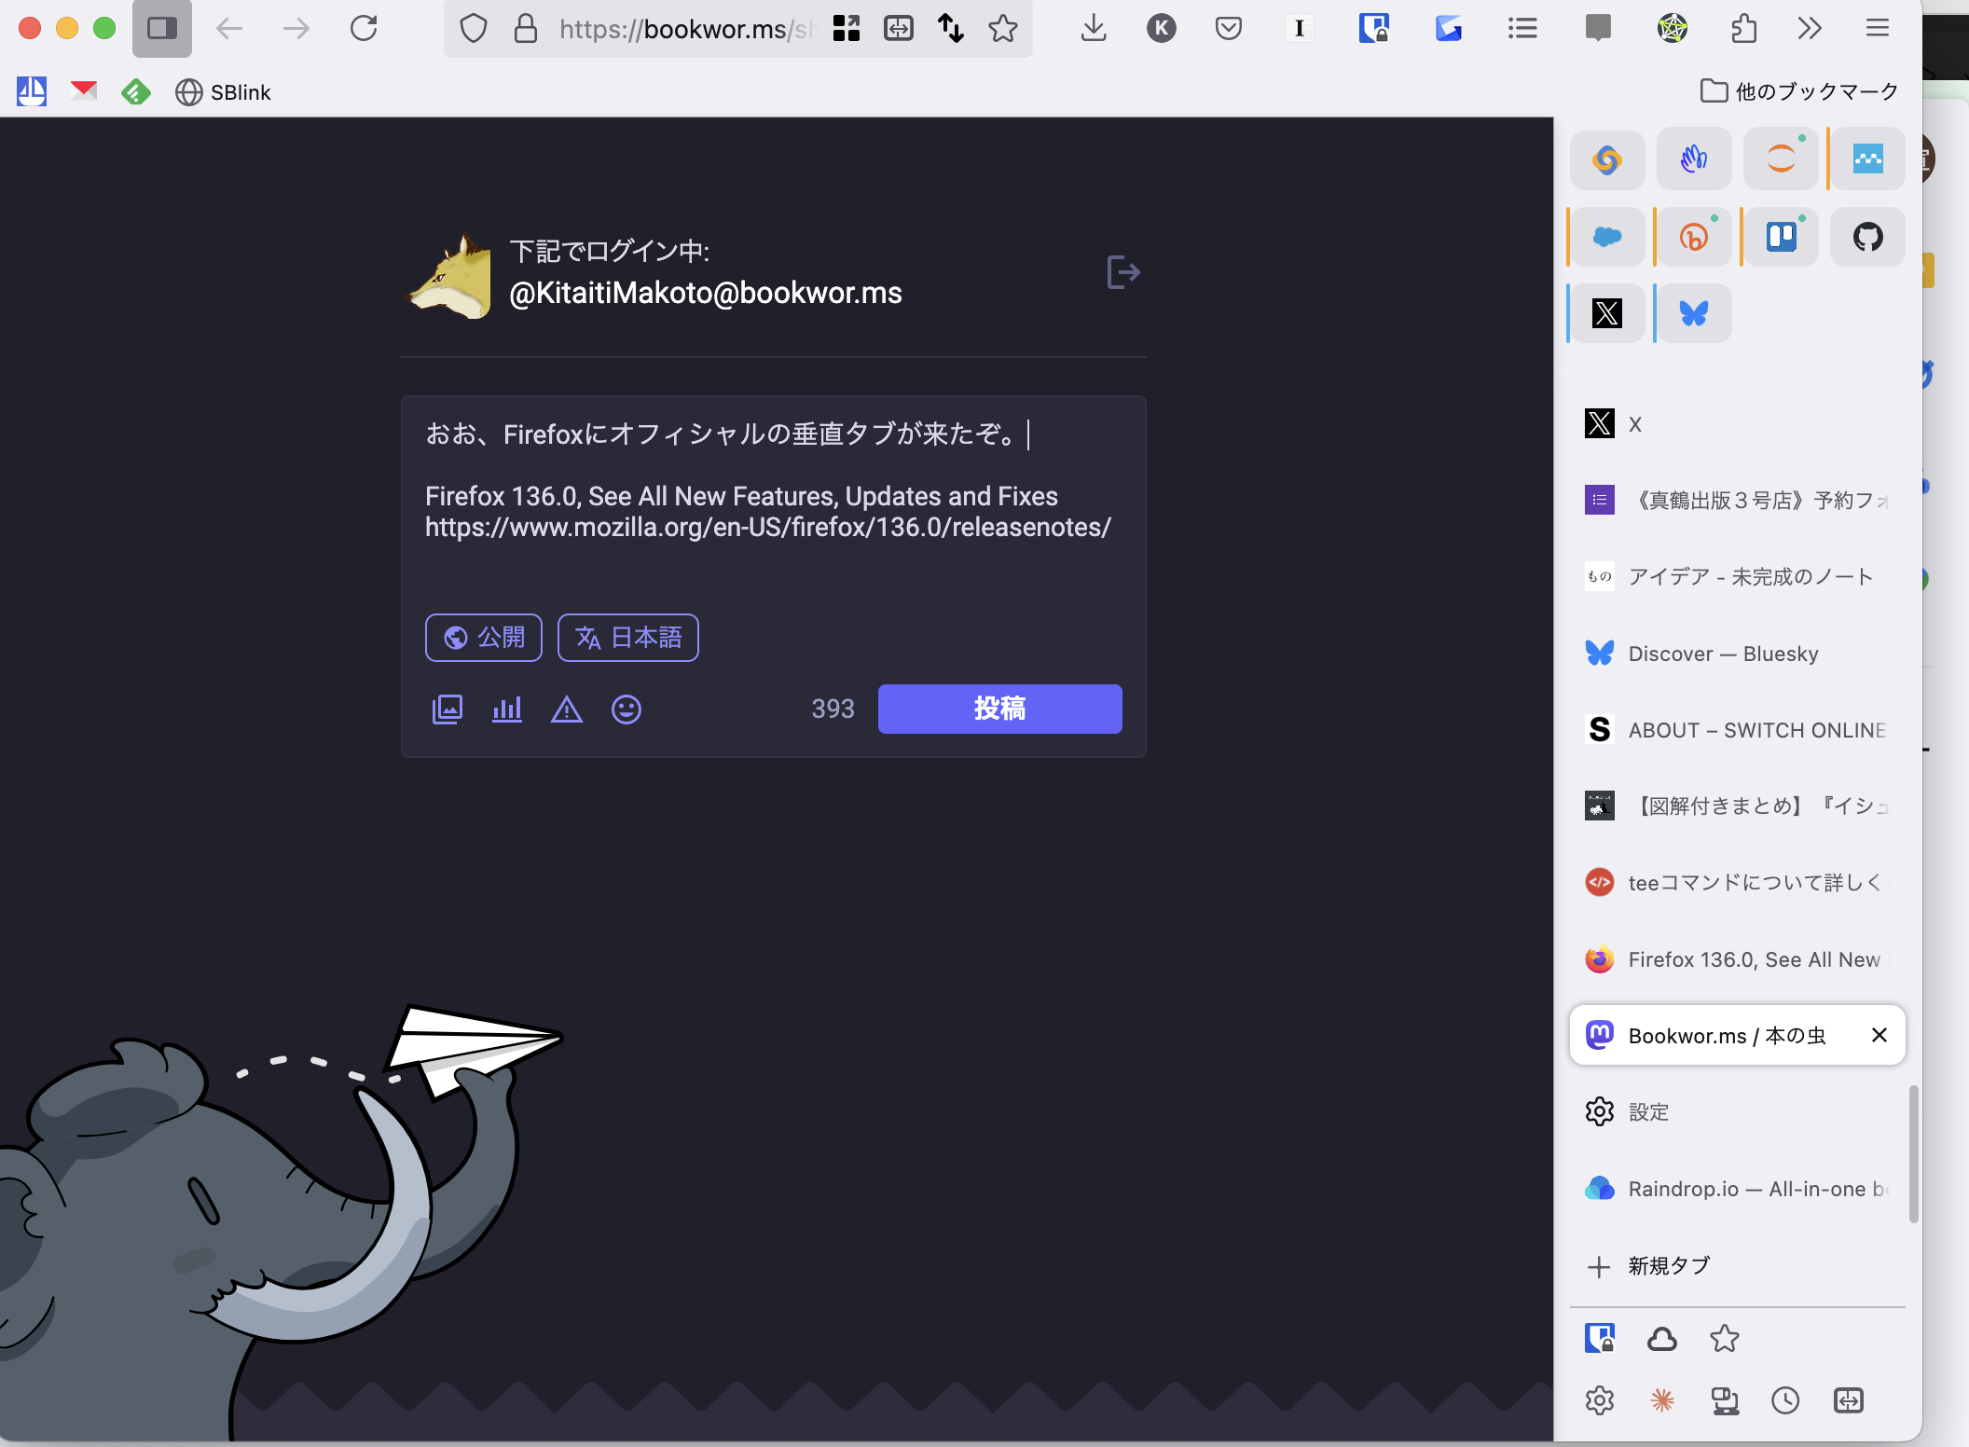Click the content warning triangle icon
The width and height of the screenshot is (1969, 1447).
tap(567, 710)
